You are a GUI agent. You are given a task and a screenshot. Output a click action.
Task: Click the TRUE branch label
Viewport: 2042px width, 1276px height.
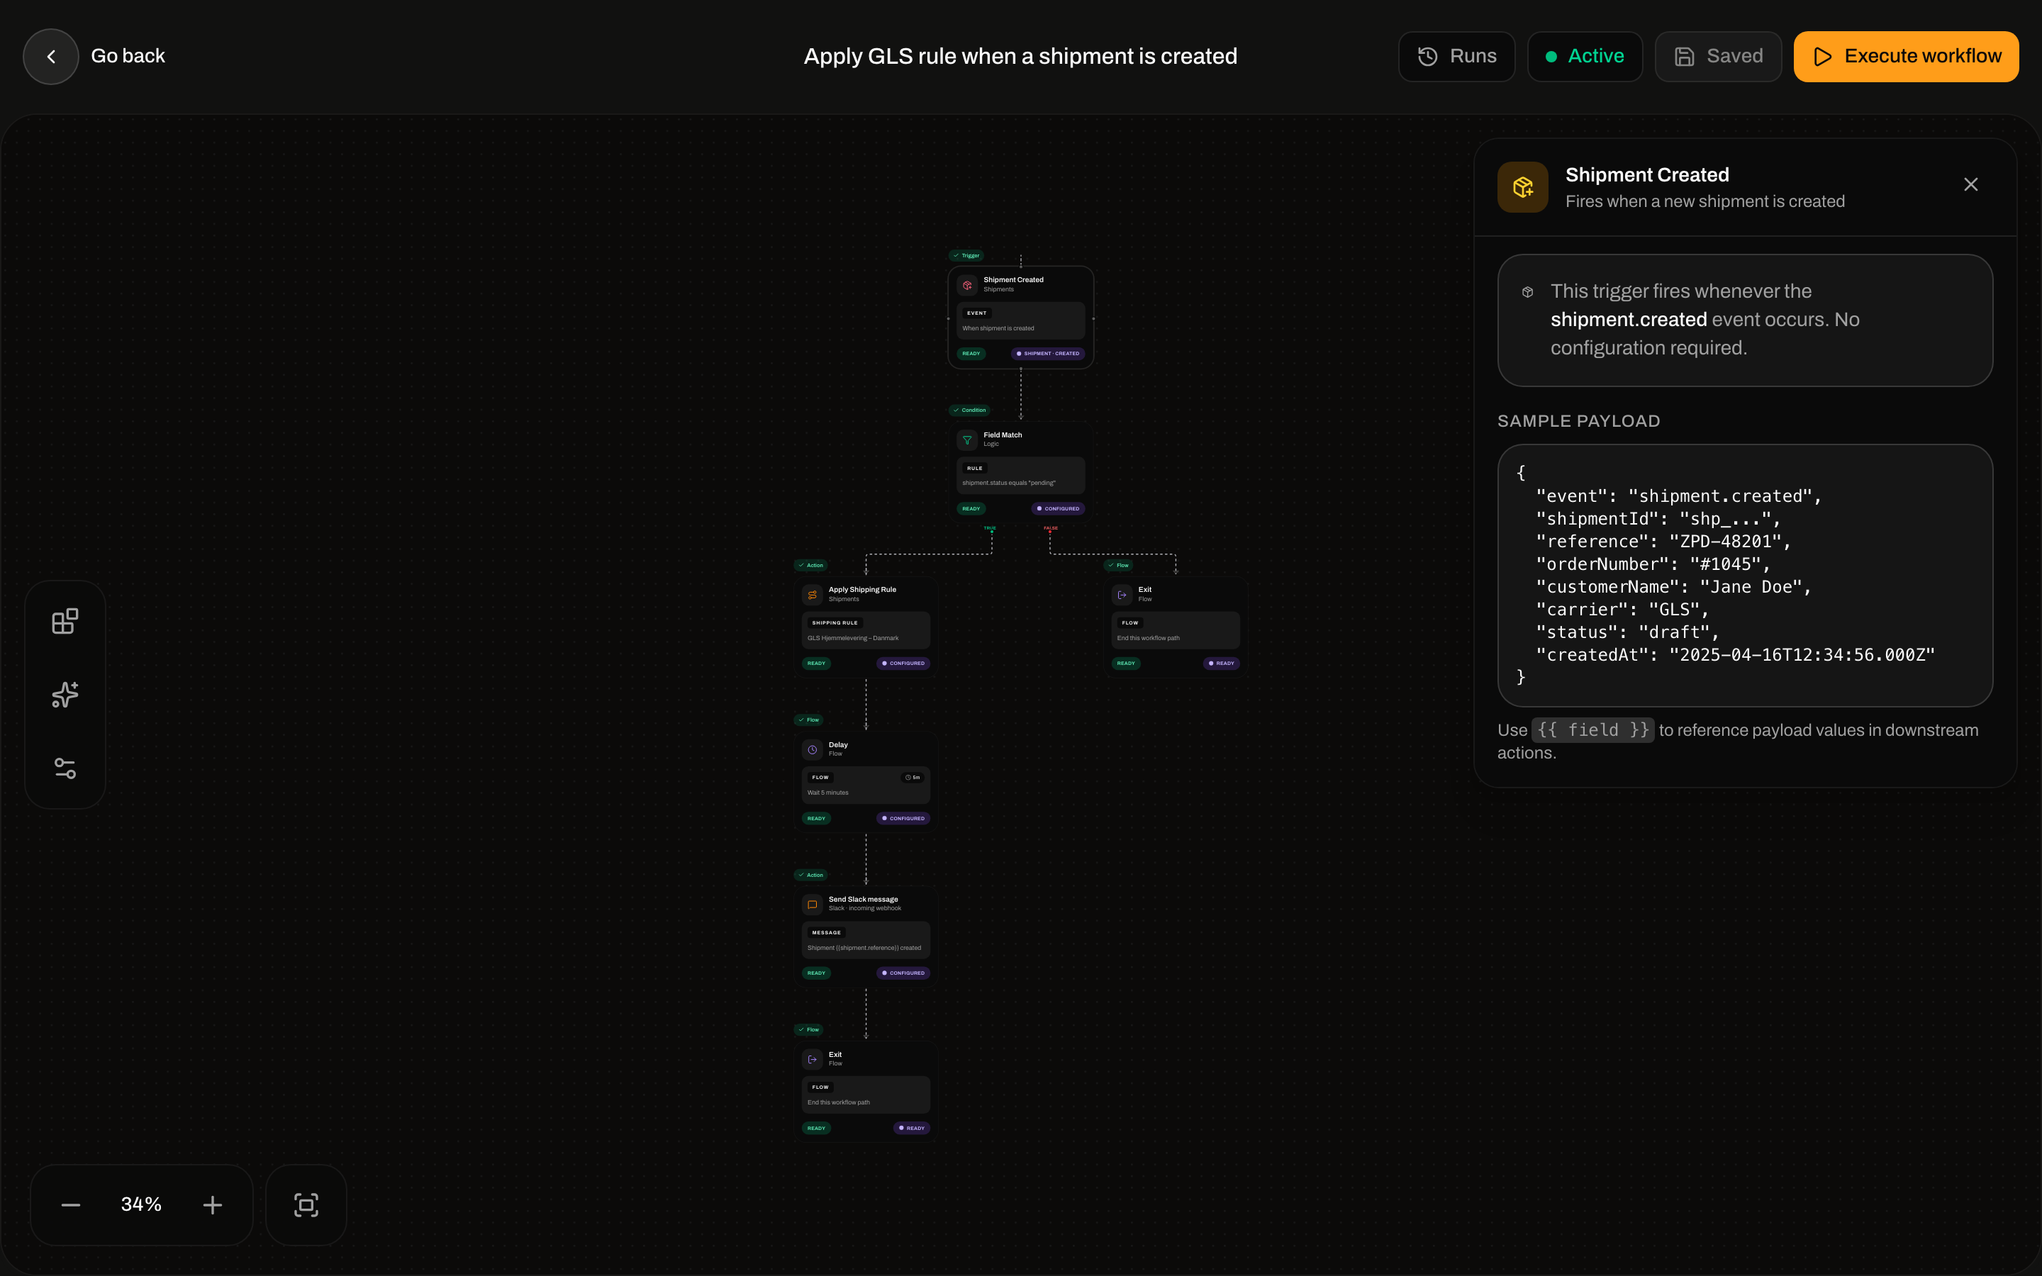990,528
